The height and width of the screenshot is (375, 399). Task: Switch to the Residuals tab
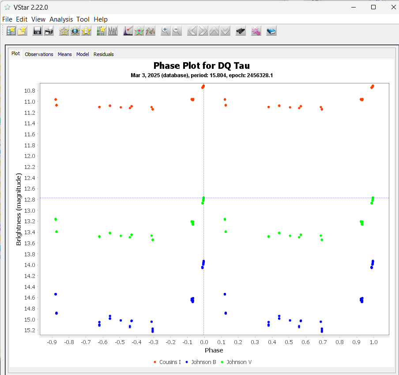point(103,54)
